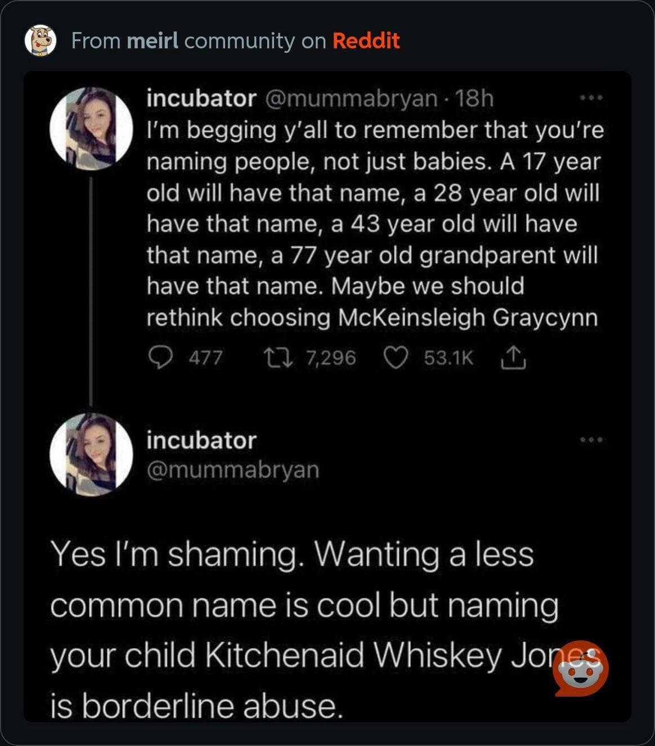Like the tweet with the heart icon
655x746 pixels.
(395, 357)
